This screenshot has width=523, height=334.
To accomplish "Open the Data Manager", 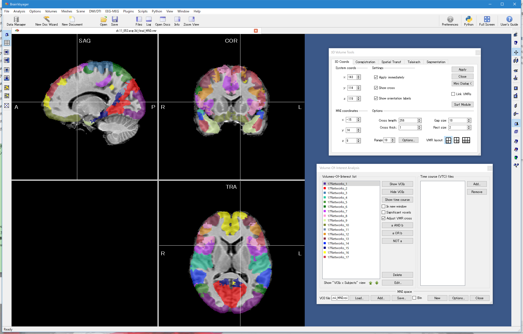I will coord(16,21).
